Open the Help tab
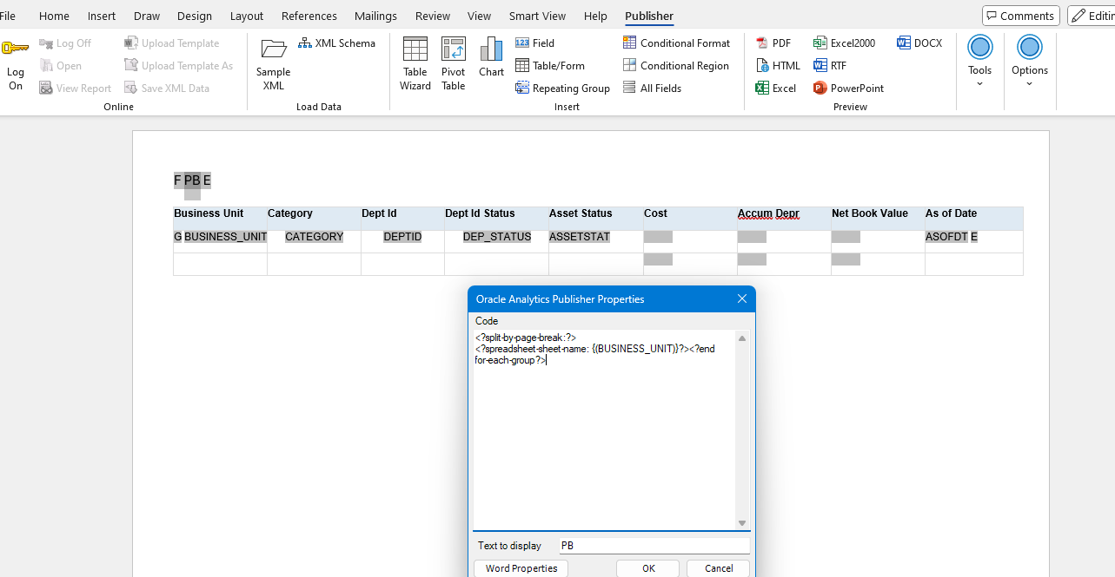The image size is (1115, 577). point(595,16)
